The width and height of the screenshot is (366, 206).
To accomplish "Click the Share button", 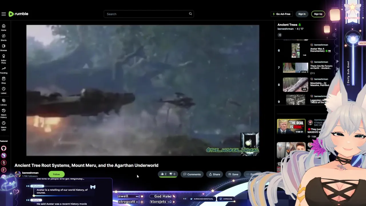I will [214, 174].
